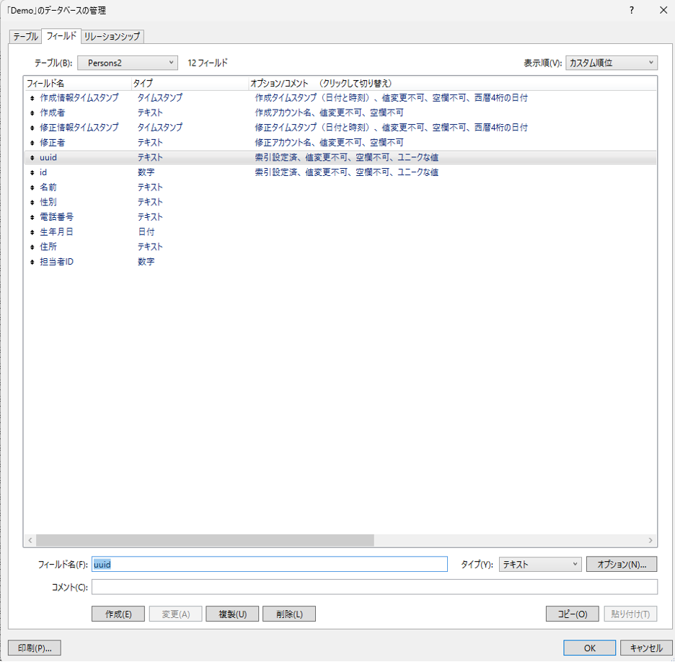Click the reorder handle beside id field
Viewport: 675px width, 662px height.
coord(32,173)
